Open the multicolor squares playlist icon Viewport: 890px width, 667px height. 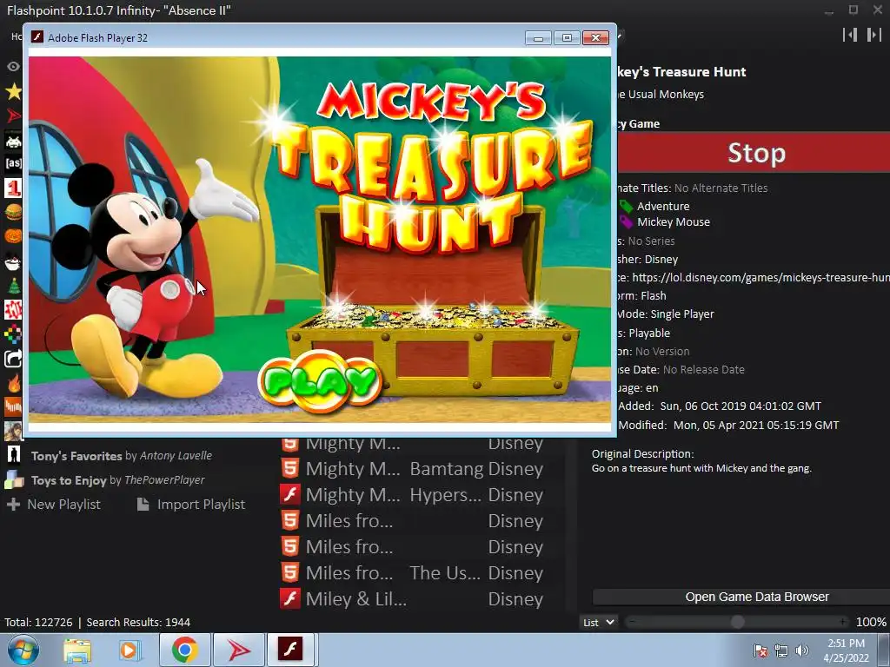point(13,334)
